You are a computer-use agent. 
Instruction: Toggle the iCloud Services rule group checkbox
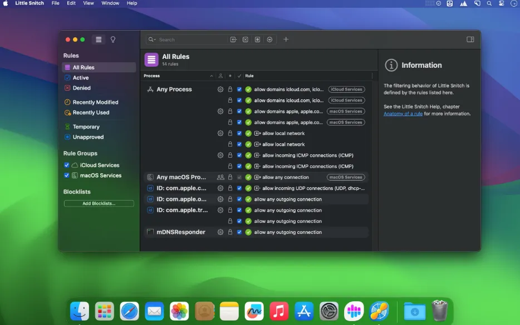tap(67, 165)
